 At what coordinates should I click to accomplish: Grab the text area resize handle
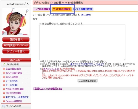tap(124, 59)
